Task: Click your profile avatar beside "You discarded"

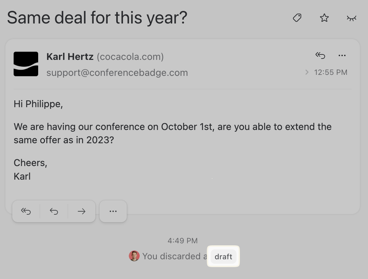Action: click(x=134, y=256)
